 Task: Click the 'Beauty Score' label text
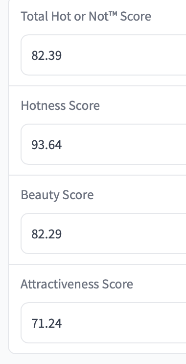pos(57,195)
